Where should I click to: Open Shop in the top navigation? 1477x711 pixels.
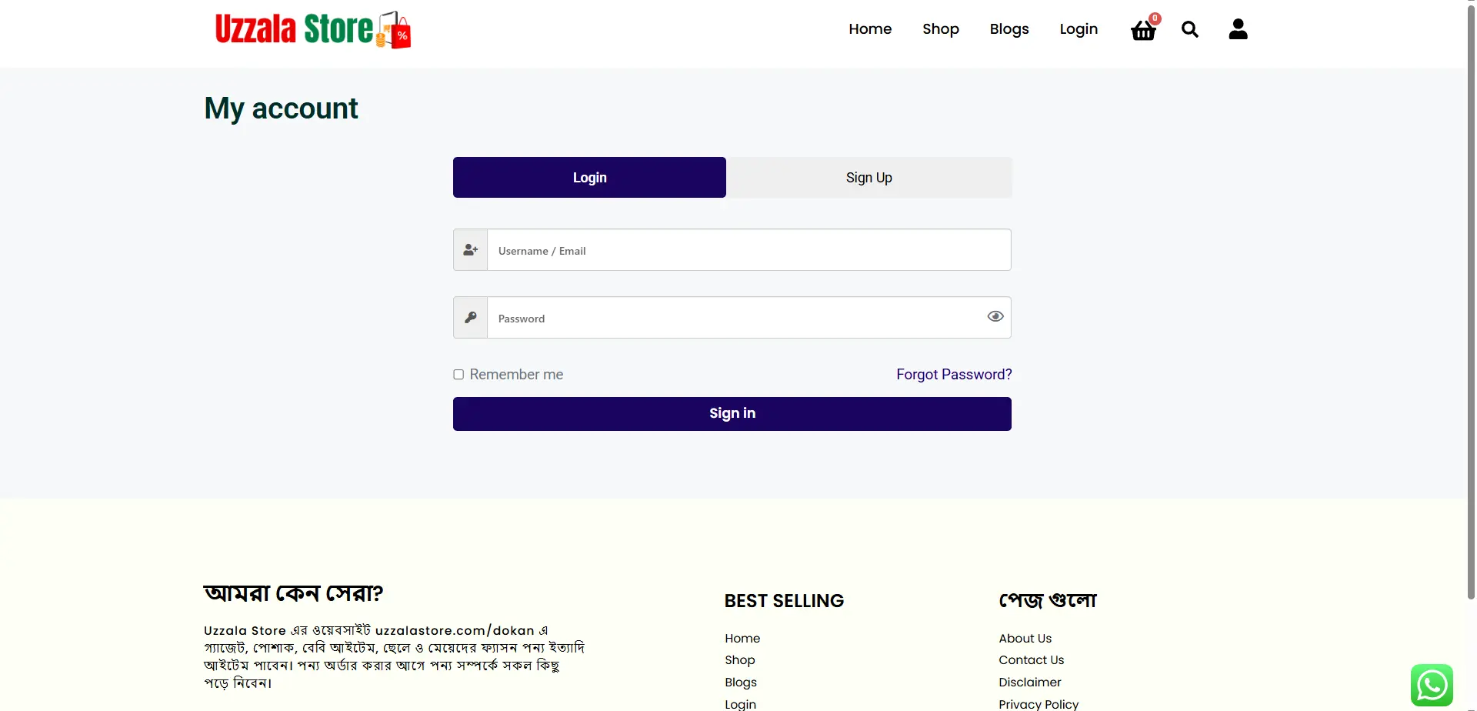(x=940, y=29)
